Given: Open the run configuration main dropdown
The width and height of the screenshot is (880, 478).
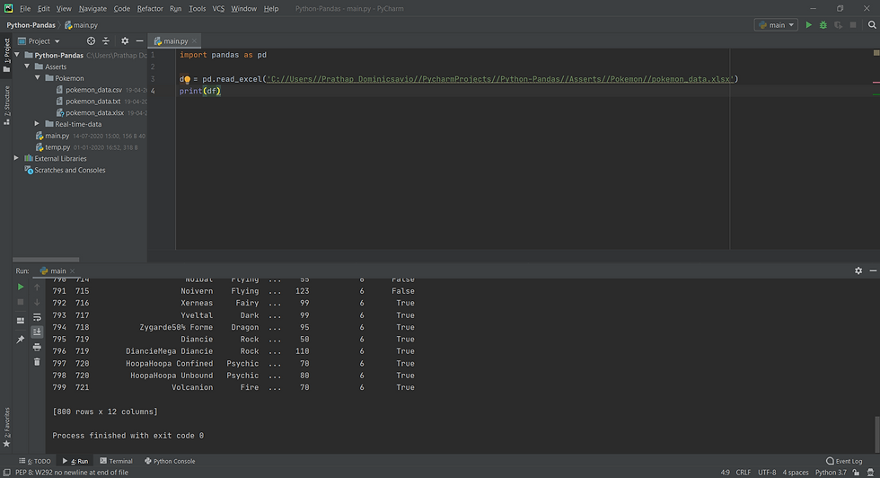Looking at the screenshot, I should click(776, 25).
